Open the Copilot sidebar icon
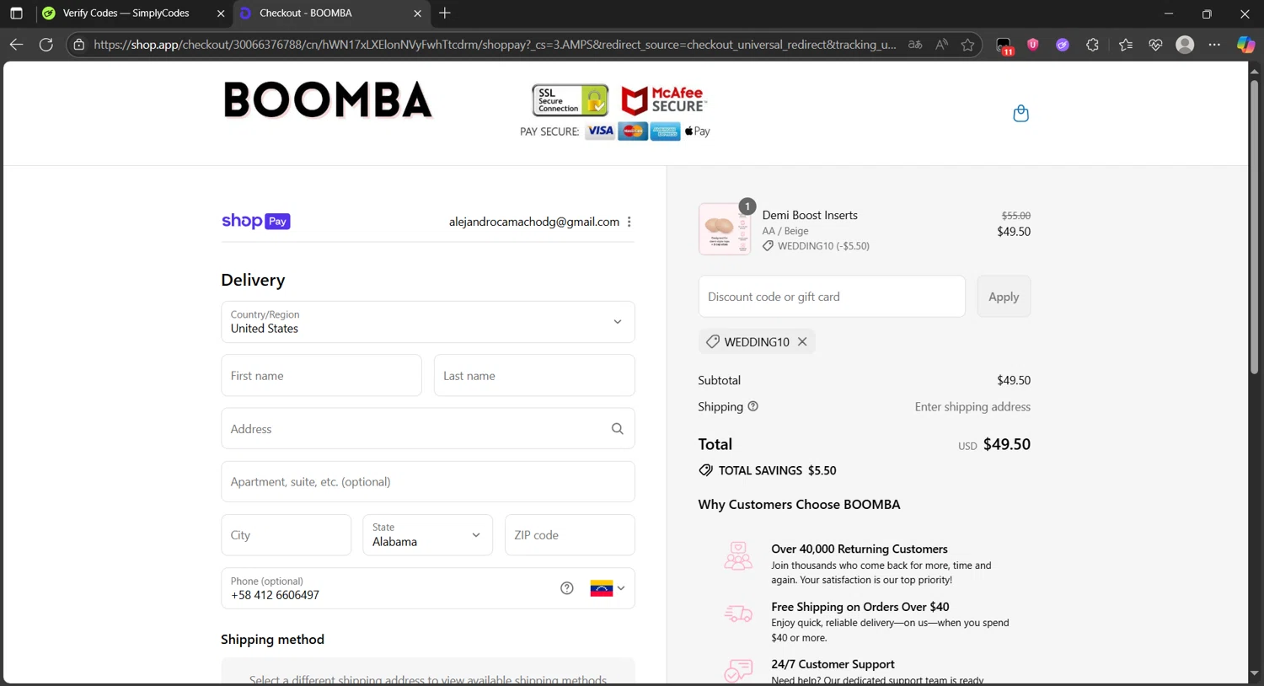Screen dimensions: 1264x686 [1245, 45]
